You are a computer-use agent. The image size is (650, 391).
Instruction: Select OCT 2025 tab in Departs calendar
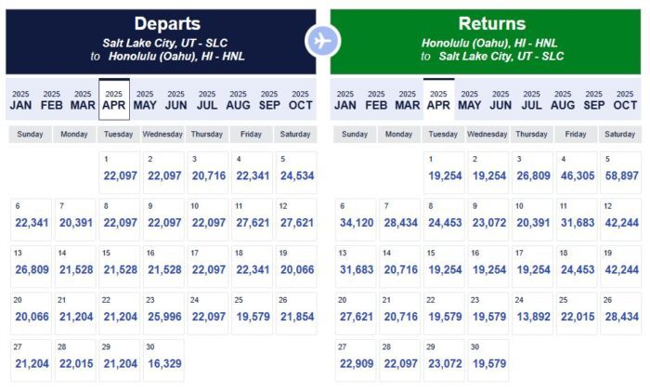300,100
